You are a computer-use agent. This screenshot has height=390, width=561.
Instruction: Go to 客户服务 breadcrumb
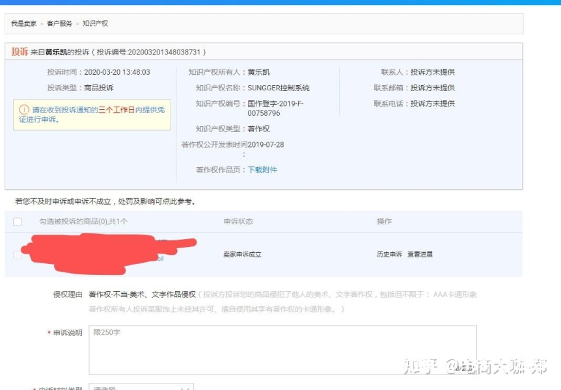coord(59,23)
